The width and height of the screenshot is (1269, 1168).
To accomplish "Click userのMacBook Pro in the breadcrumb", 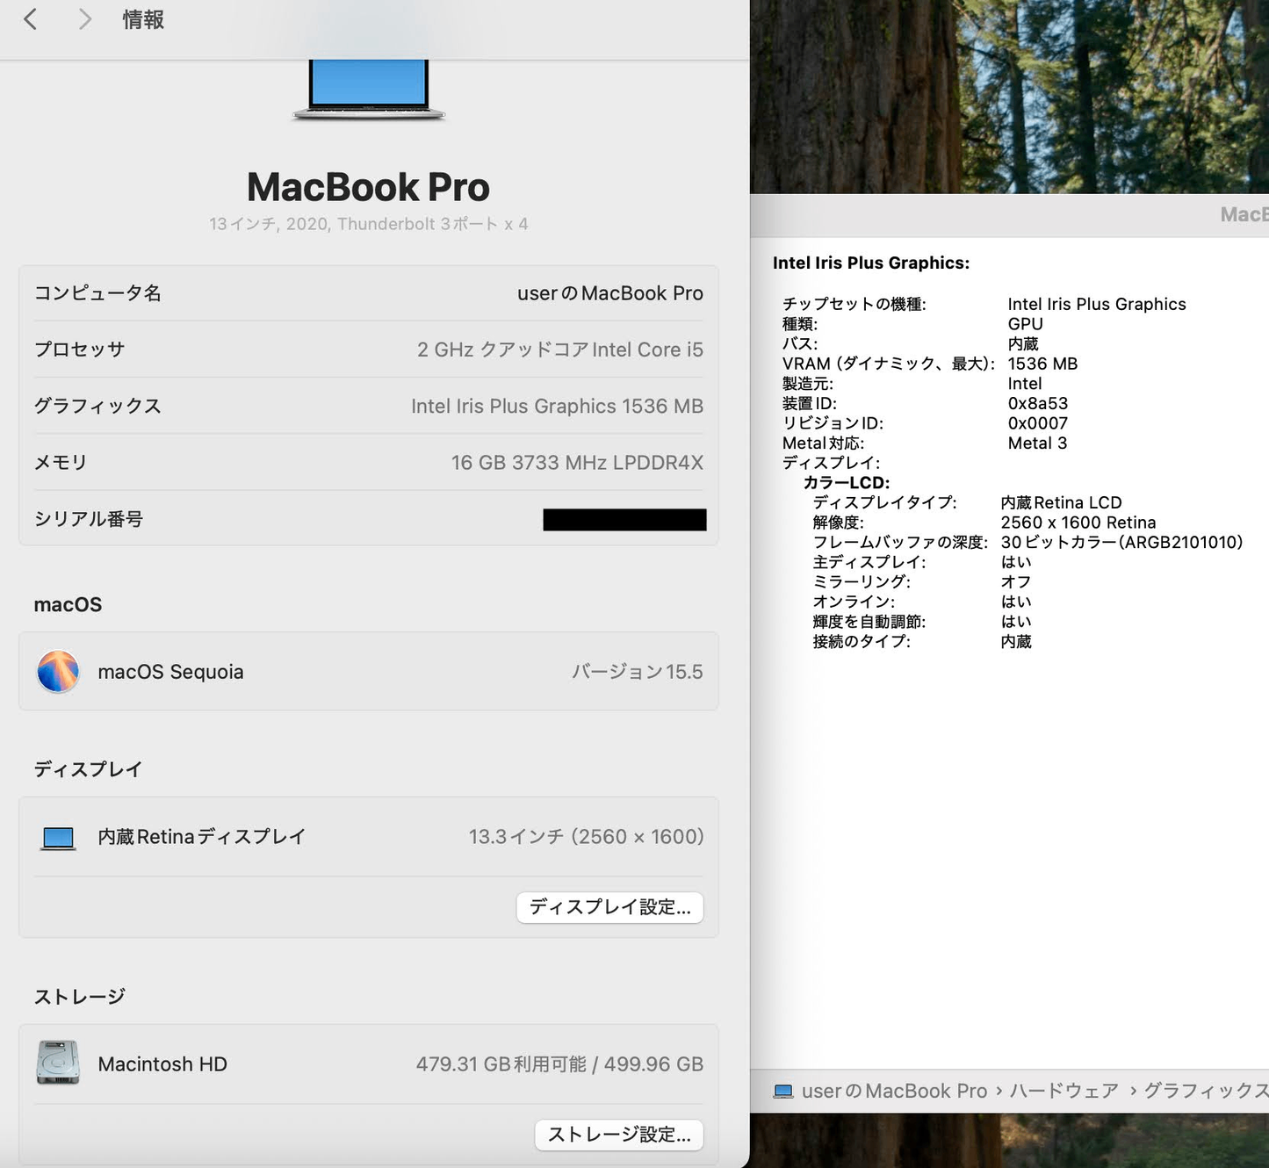I will [894, 1090].
